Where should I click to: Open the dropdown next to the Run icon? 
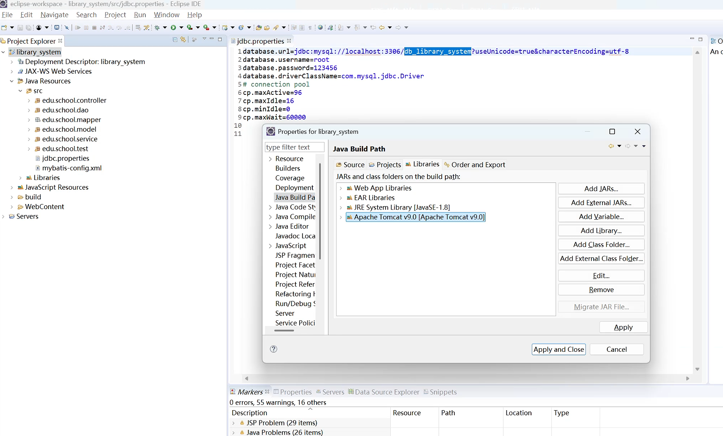tap(181, 28)
